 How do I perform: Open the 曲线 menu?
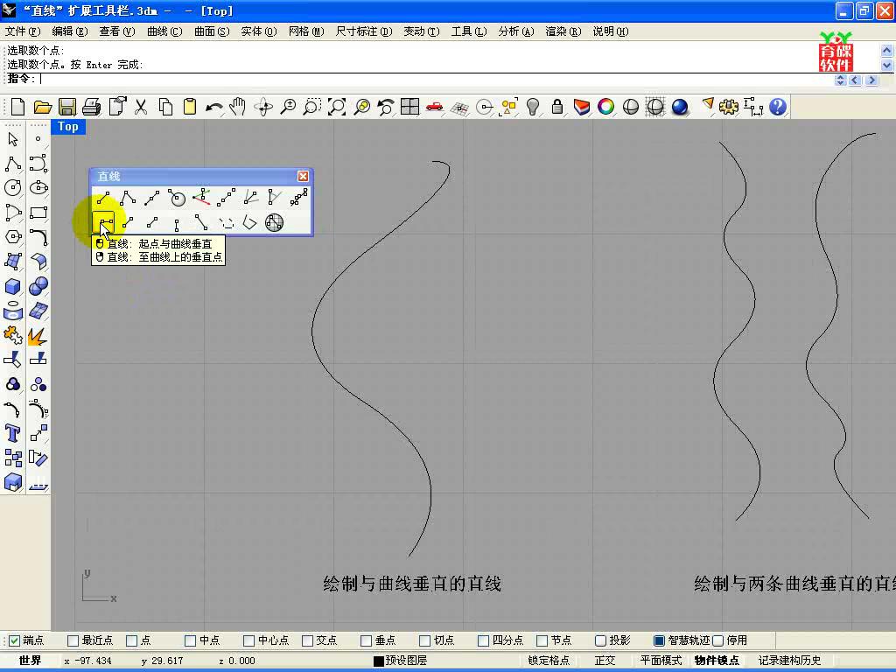[x=164, y=31]
